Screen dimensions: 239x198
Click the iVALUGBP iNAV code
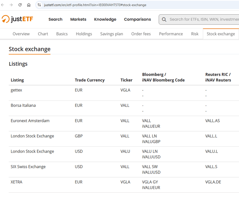click(151, 142)
